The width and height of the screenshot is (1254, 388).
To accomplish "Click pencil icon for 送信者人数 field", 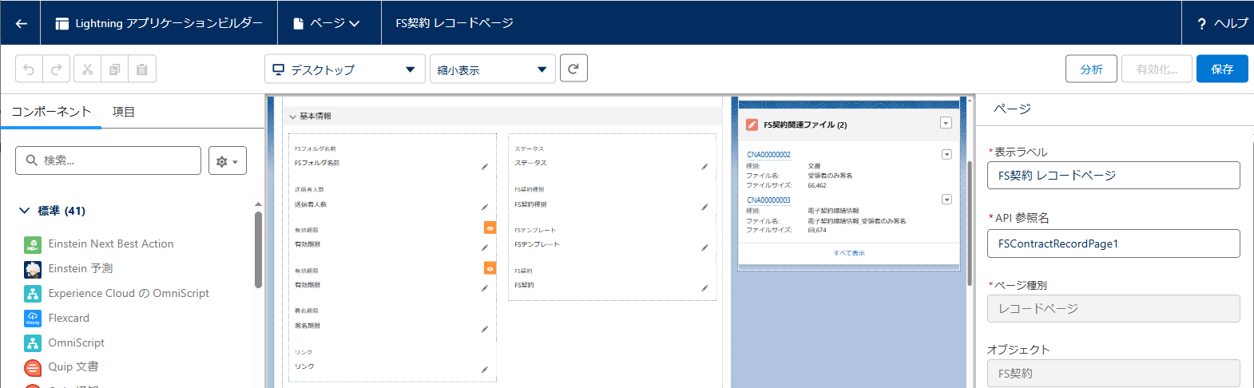I will [x=484, y=208].
